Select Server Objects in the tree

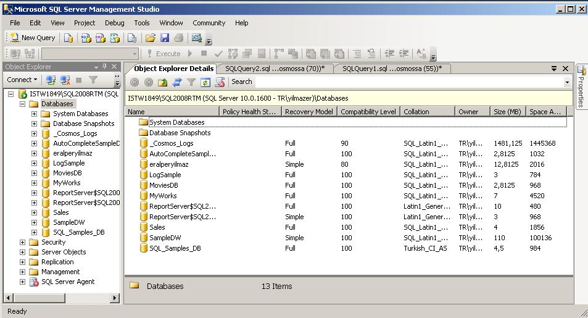tap(64, 252)
